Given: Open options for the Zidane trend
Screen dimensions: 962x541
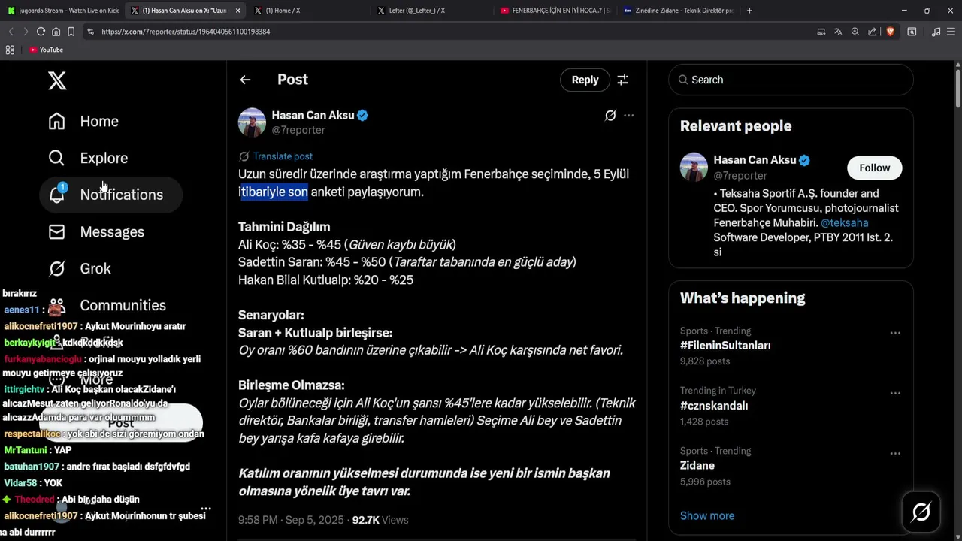Looking at the screenshot, I should (x=895, y=453).
